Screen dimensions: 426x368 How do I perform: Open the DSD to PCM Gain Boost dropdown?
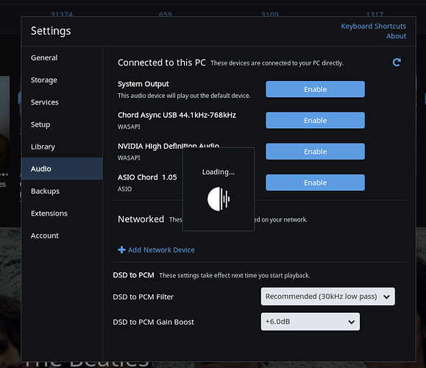310,322
